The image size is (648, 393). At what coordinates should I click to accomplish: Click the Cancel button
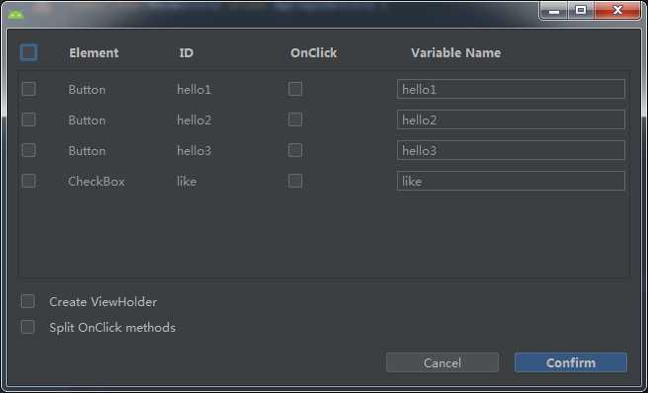[x=443, y=362]
